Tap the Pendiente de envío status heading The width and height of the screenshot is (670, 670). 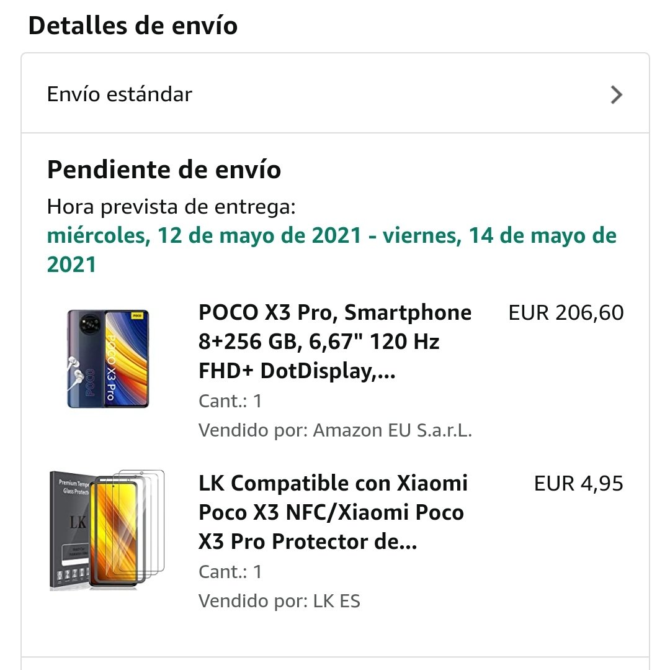164,170
